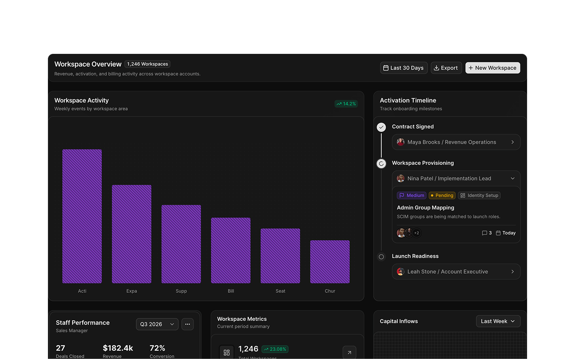Click the Contract Signed checkmark step icon
Screen dimensions: 575x359
[381, 127]
